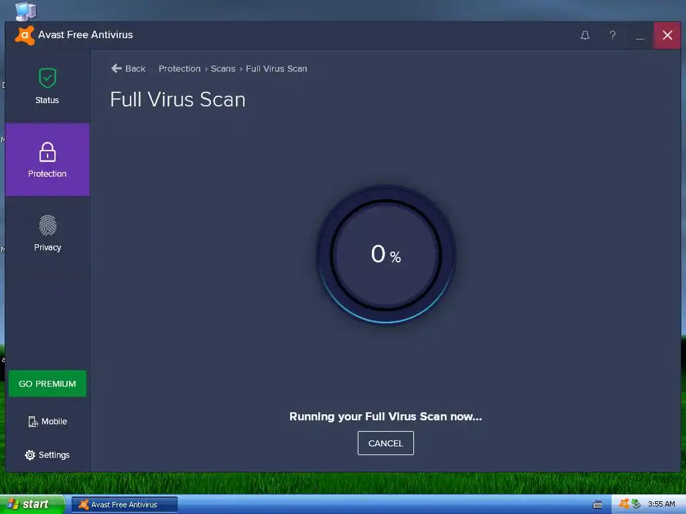
Task: Open My Computer desktop icon
Action: (26, 11)
